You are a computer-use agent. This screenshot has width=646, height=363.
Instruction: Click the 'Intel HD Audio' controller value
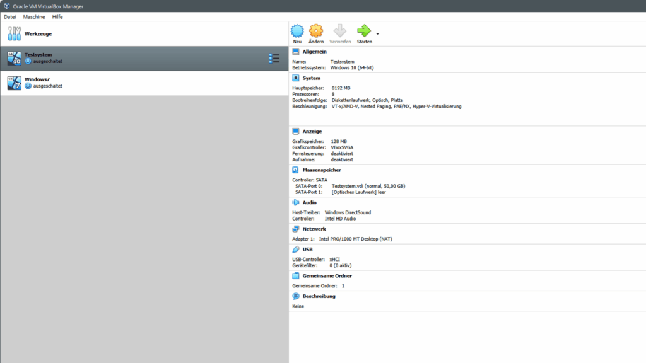pos(340,219)
